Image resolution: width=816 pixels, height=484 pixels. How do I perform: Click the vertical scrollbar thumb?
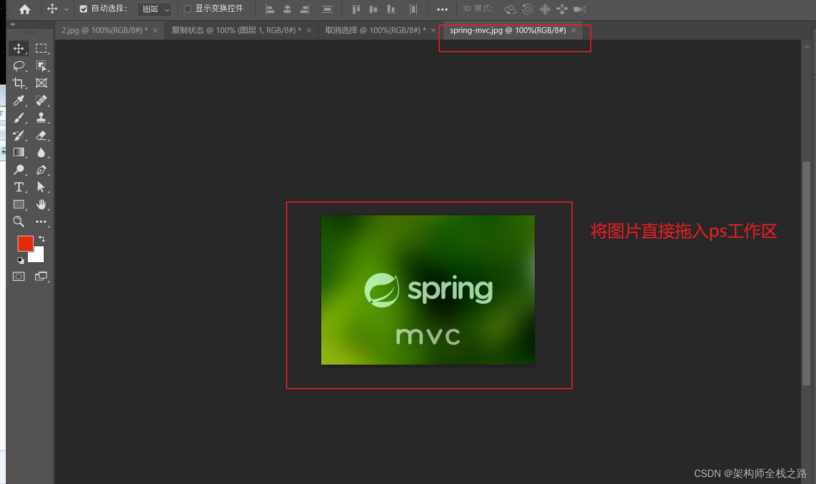click(x=806, y=273)
